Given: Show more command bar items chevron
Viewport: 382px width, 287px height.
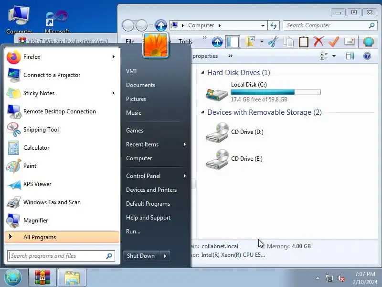Looking at the screenshot, I should tap(231, 56).
